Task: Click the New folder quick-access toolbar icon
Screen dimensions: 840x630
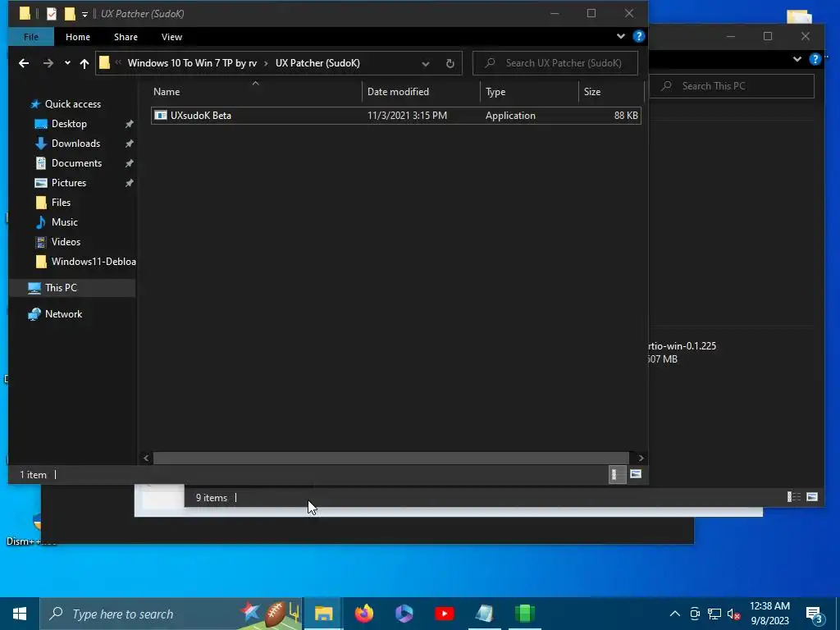Action: (70, 13)
